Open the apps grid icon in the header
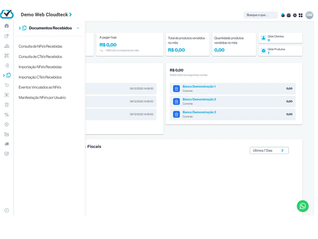318x239 pixels. pyautogui.click(x=300, y=15)
